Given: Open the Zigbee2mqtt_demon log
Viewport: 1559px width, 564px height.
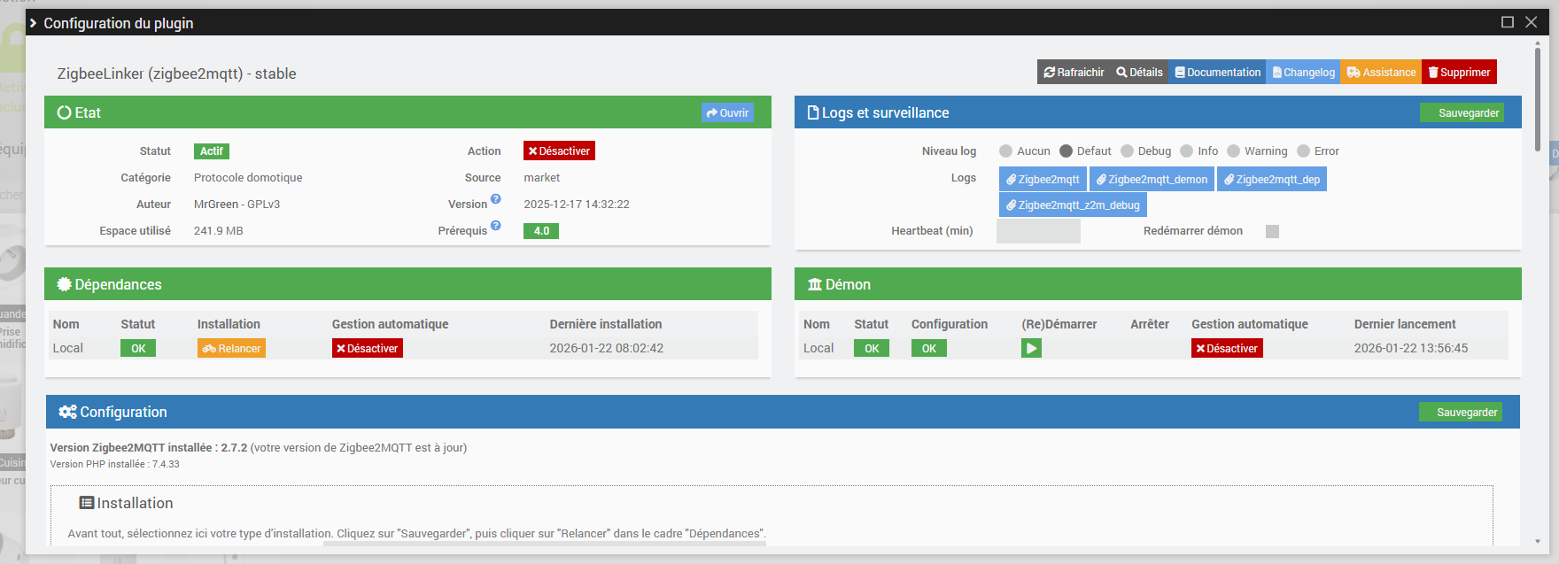Looking at the screenshot, I should click(1152, 179).
